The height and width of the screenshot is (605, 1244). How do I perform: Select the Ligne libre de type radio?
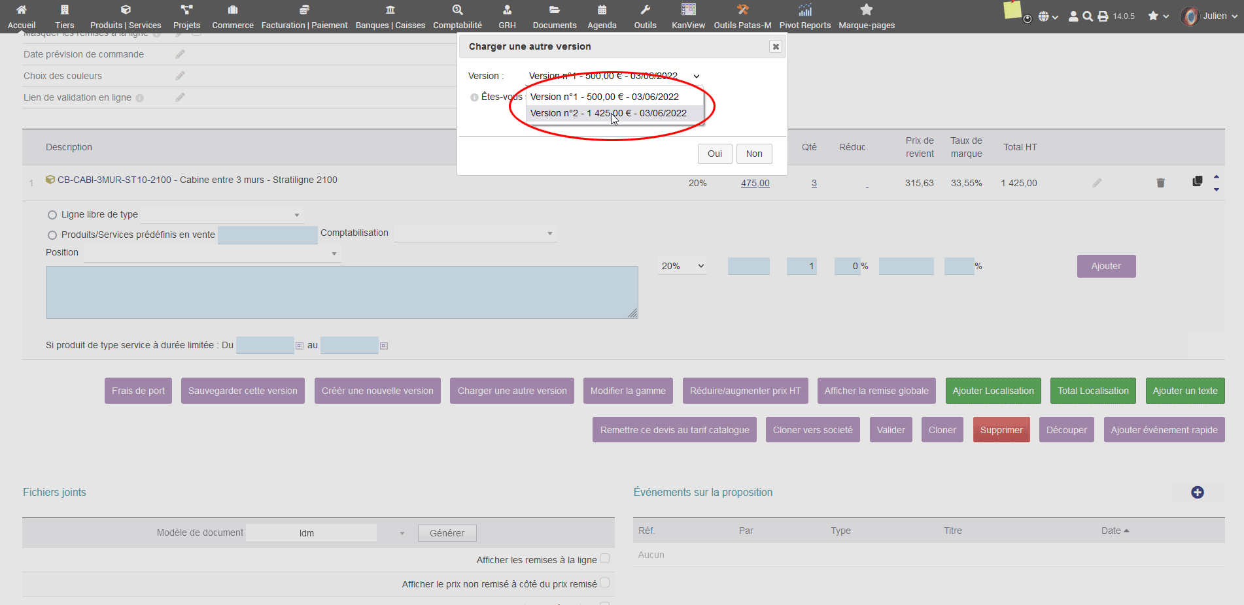[52, 215]
